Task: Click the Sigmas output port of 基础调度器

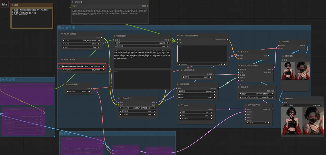Action: coord(217,88)
